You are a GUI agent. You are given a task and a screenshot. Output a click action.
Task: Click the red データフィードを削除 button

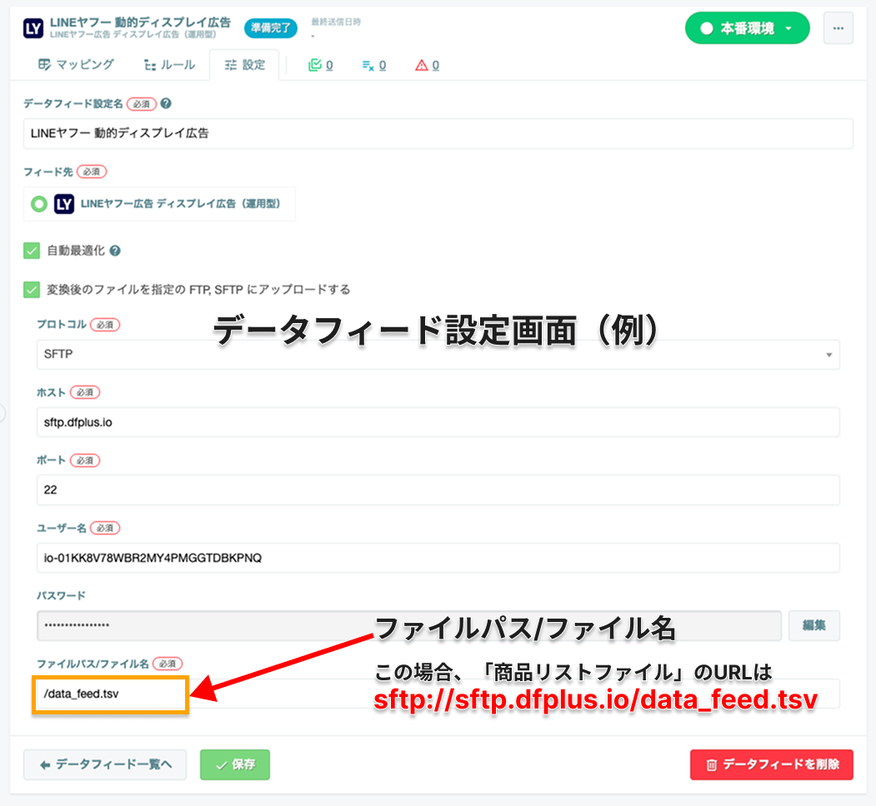coord(772,764)
